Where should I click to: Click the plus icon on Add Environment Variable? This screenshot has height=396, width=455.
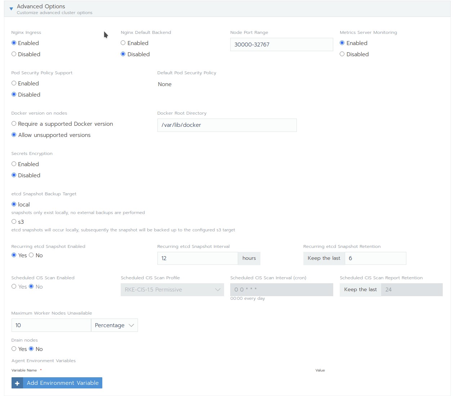click(17, 383)
